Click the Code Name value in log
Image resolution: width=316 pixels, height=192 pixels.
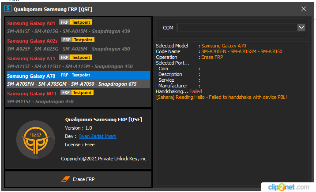tap(242, 51)
